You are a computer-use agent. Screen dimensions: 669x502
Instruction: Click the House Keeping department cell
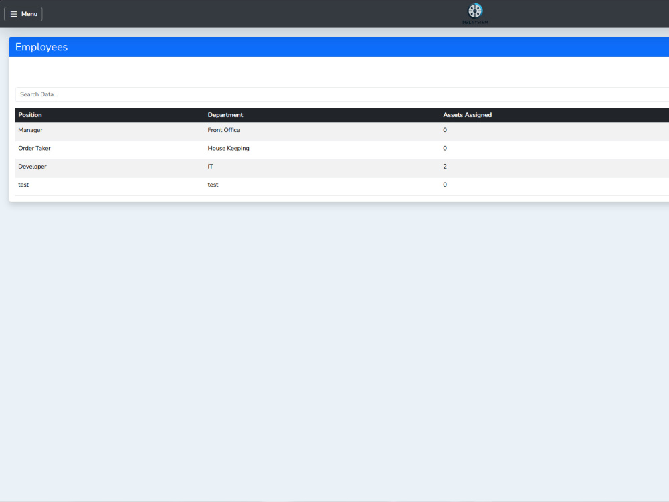228,148
